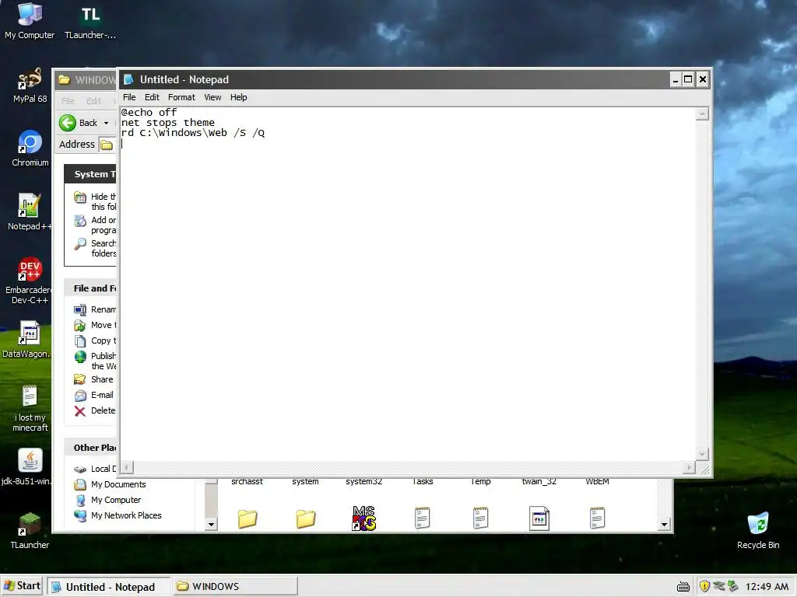Screen dimensions: 797x597
Task: Click the red X Delete icon
Action: click(80, 411)
